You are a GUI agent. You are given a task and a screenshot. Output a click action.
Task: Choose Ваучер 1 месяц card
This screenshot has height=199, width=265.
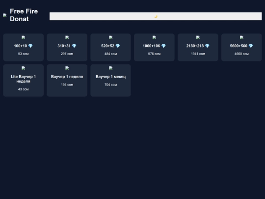[110, 81]
